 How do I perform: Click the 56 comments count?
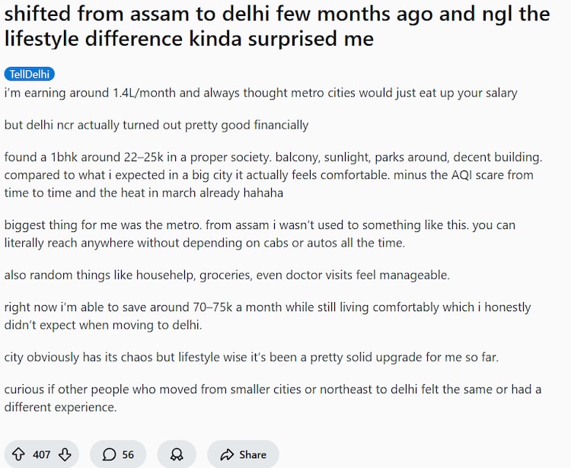click(128, 454)
